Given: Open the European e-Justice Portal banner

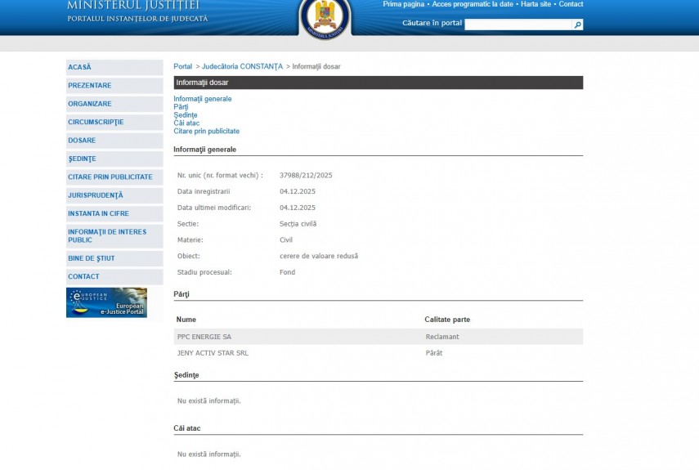Looking at the screenshot, I should coord(106,302).
